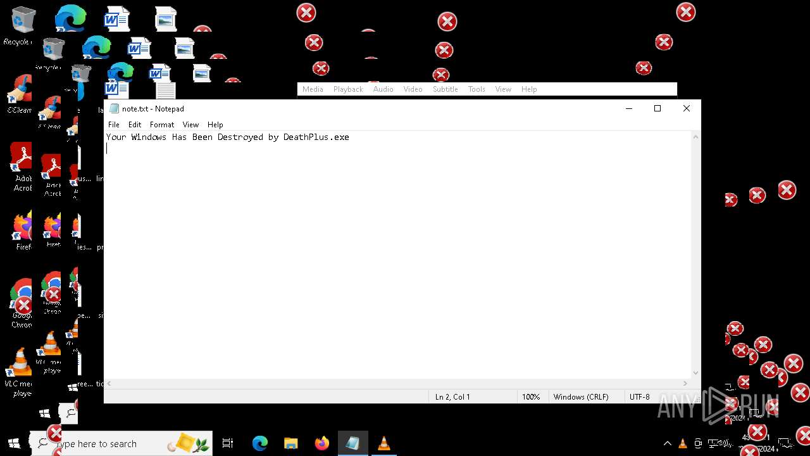Open the Notepad File menu

pyautogui.click(x=114, y=125)
